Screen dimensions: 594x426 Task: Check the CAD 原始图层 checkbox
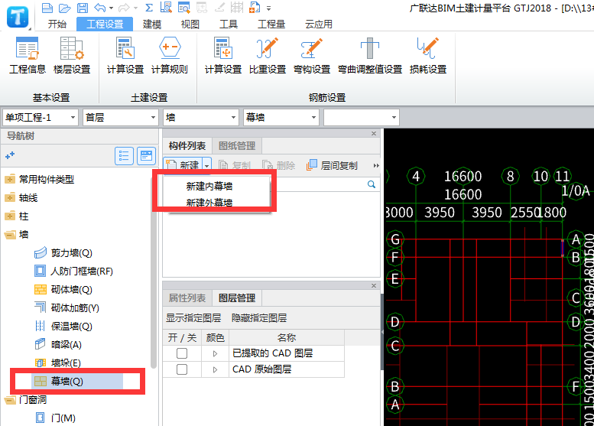(x=182, y=369)
